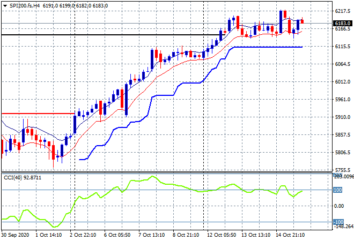Select the 13 Oct 13:10 time label

point(256,235)
